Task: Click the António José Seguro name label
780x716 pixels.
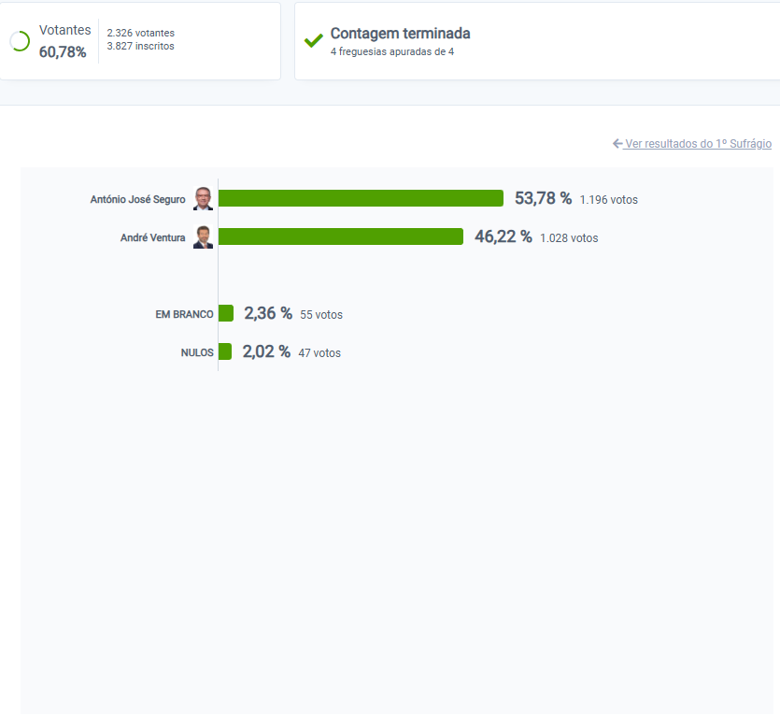Action: pyautogui.click(x=138, y=199)
